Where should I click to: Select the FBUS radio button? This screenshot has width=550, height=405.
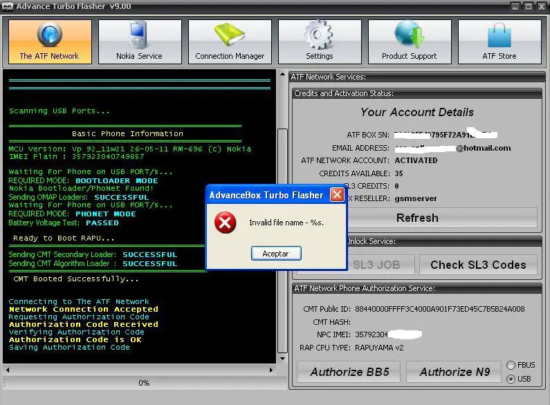pos(511,366)
